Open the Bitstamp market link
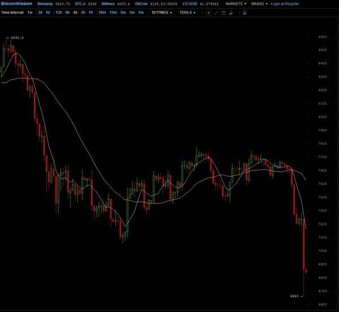Image resolution: width=339 pixels, height=312 pixels. [x=45, y=4]
